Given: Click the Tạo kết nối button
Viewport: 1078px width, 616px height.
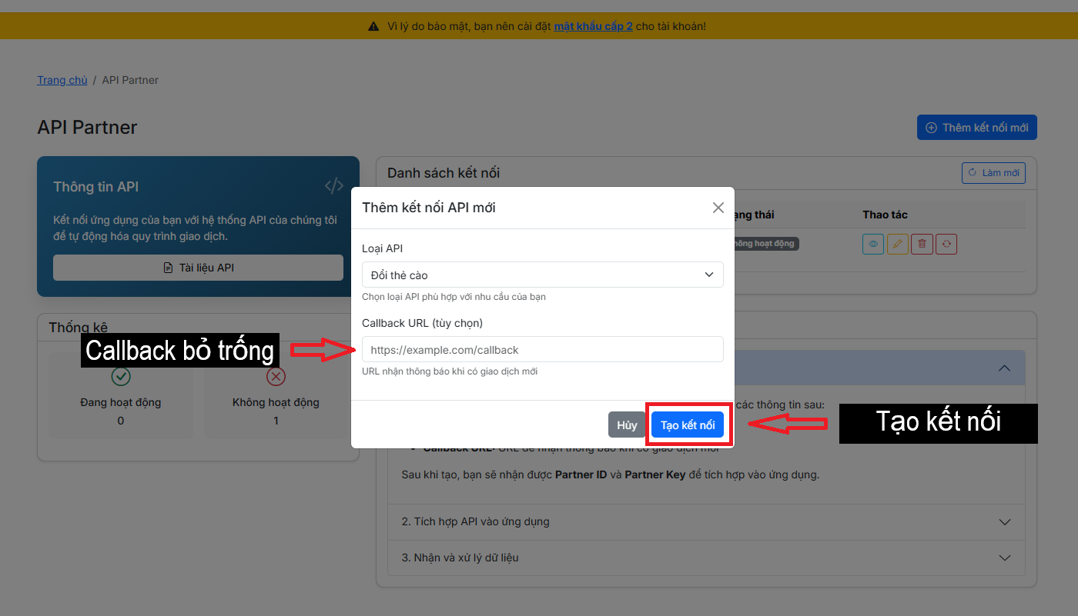Looking at the screenshot, I should tap(688, 425).
